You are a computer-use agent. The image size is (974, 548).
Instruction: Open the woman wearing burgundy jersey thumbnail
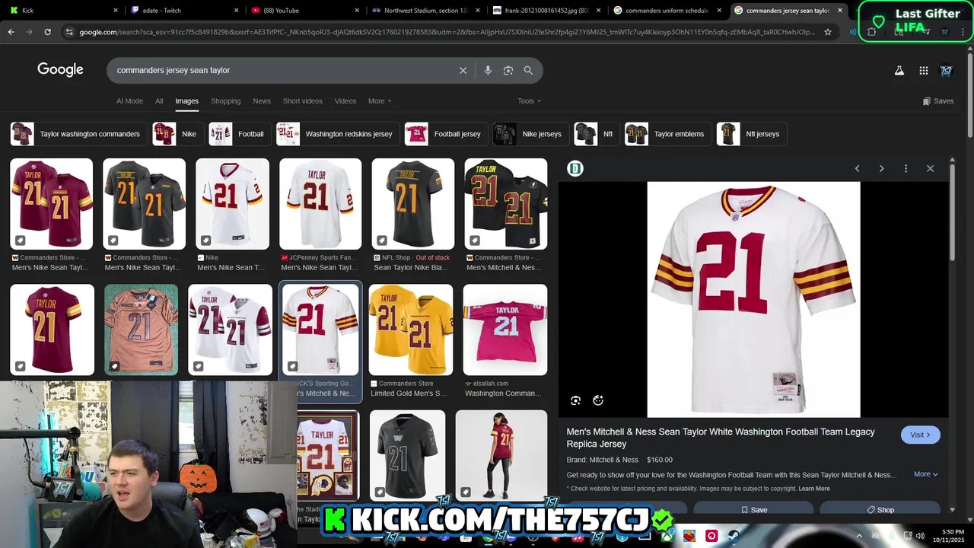point(501,455)
